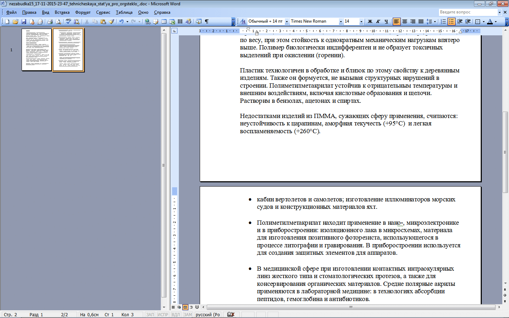Screen dimensions: 509x318
Task: Click the Numbered list icon
Action: tap(443, 22)
